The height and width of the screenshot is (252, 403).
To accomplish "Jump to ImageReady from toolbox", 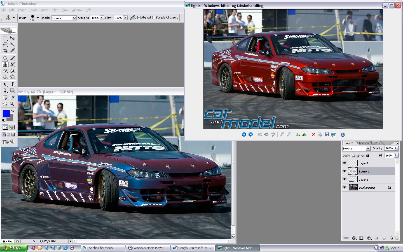I will click(x=8, y=142).
